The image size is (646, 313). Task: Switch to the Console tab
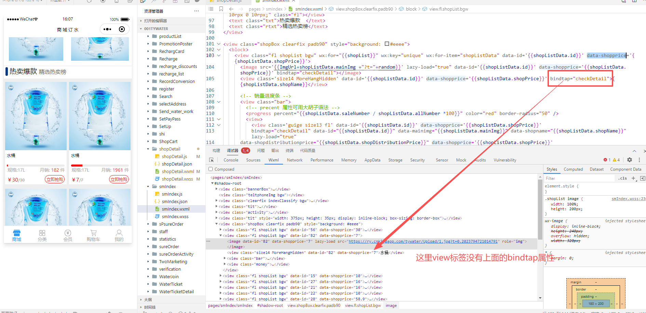point(231,160)
